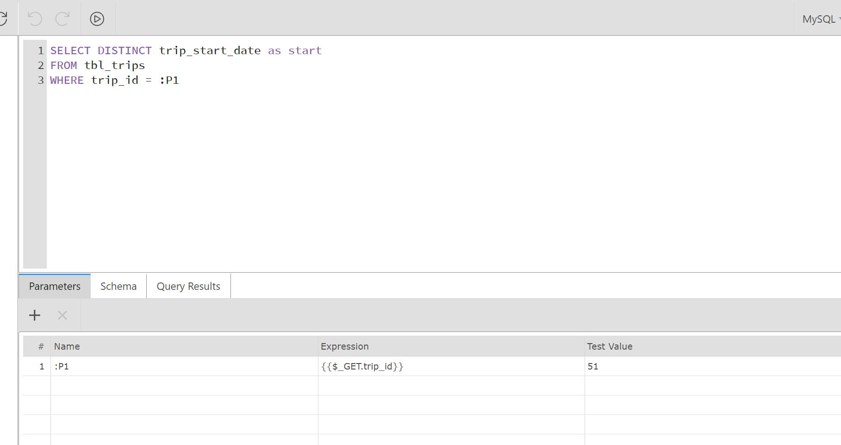Edit the :P1 parameter name cell
The width and height of the screenshot is (841, 445).
[x=139, y=366]
